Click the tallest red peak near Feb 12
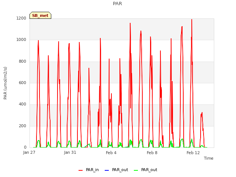 [192, 20]
